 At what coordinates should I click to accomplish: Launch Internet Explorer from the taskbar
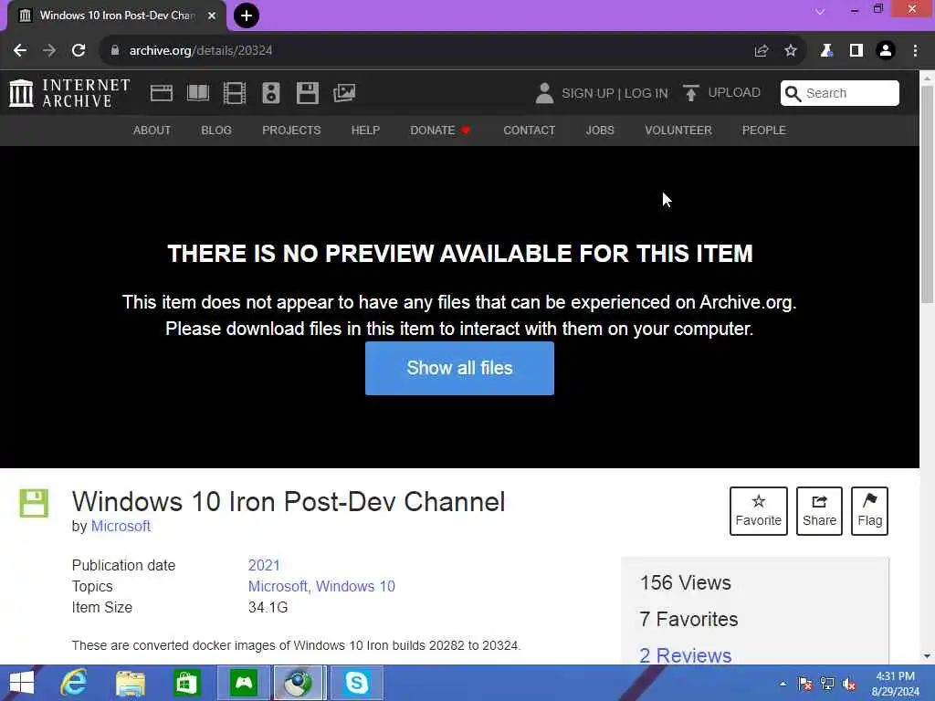74,683
